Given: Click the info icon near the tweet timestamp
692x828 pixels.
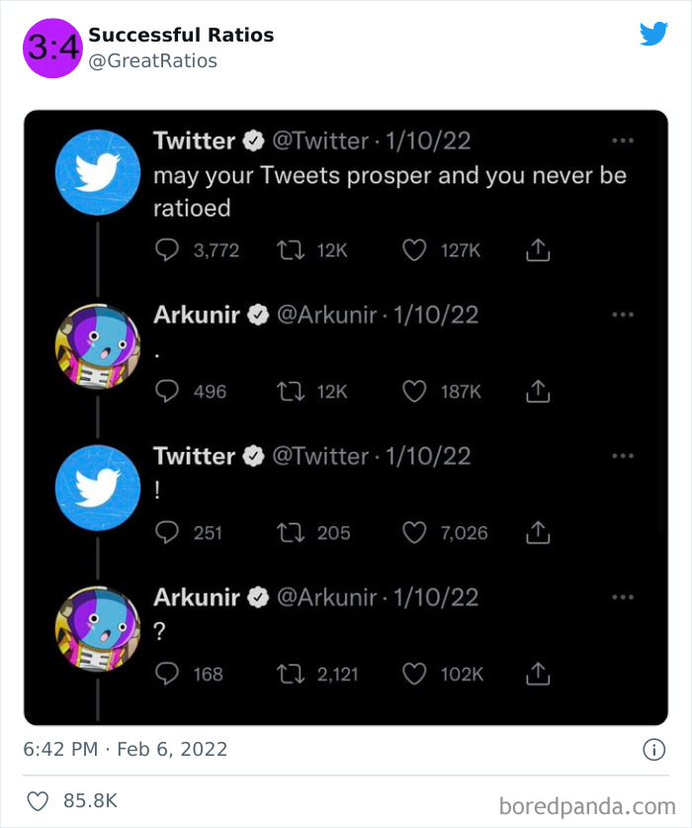Looking at the screenshot, I should pyautogui.click(x=652, y=750).
